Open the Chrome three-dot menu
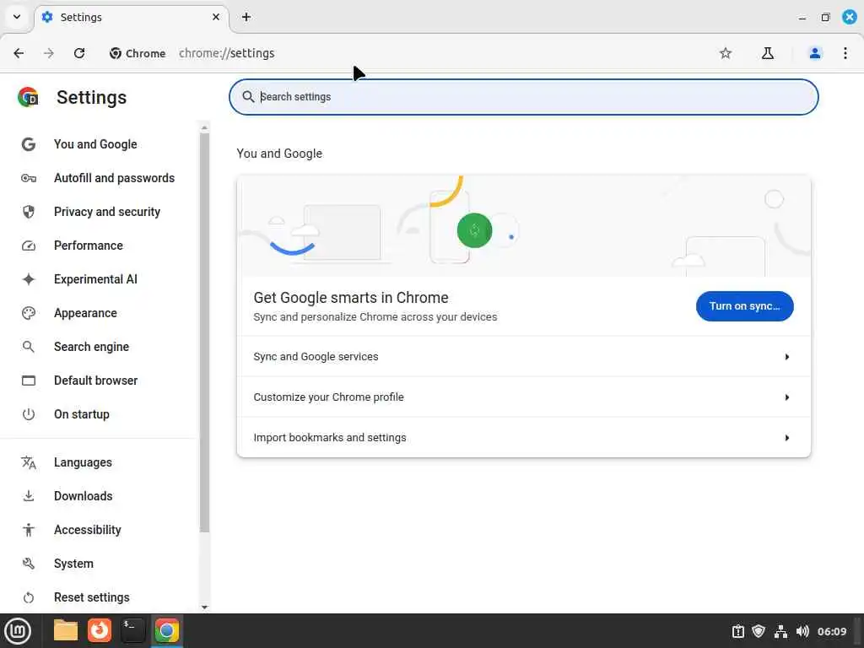Viewport: 864px width, 648px height. point(845,53)
